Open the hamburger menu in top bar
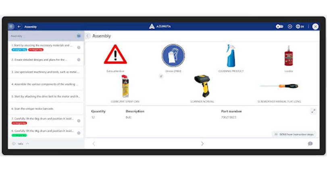Screen dimensions: 327x171 pyautogui.click(x=11, y=27)
